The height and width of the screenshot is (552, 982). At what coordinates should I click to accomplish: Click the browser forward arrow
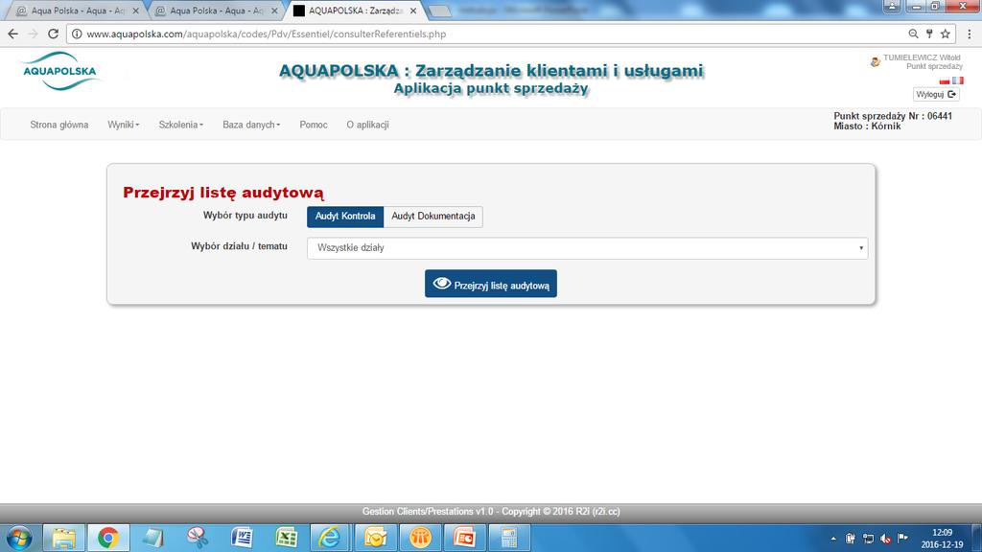tap(34, 34)
